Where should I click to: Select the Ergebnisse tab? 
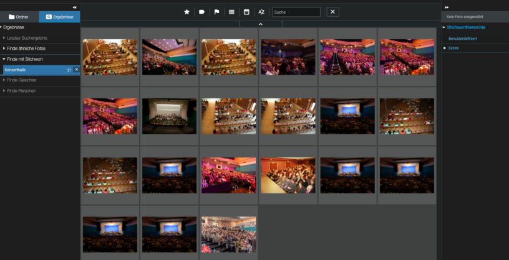(59, 17)
